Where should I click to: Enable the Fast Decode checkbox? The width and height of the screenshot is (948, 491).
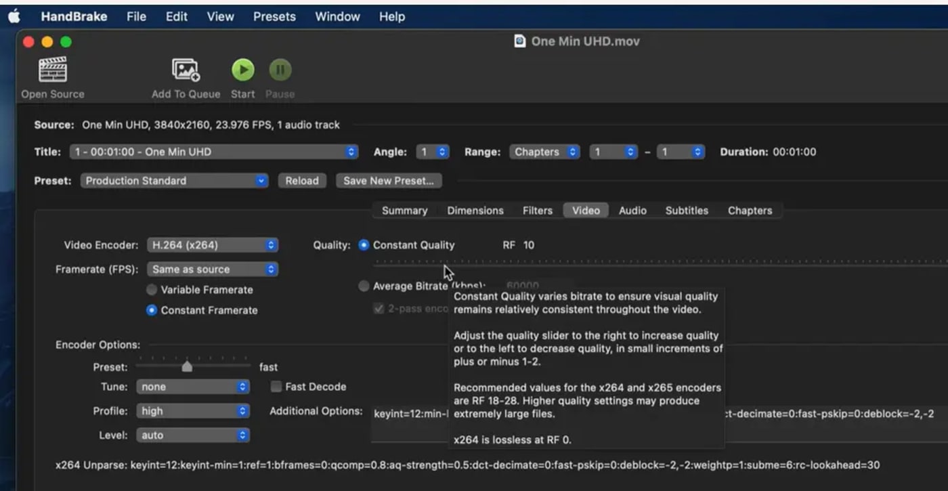276,387
